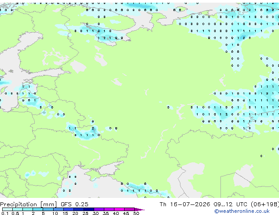279x215 pixels.
Task: Pick the 35–40 mm violet legend swatch
Action: pos(109,209)
